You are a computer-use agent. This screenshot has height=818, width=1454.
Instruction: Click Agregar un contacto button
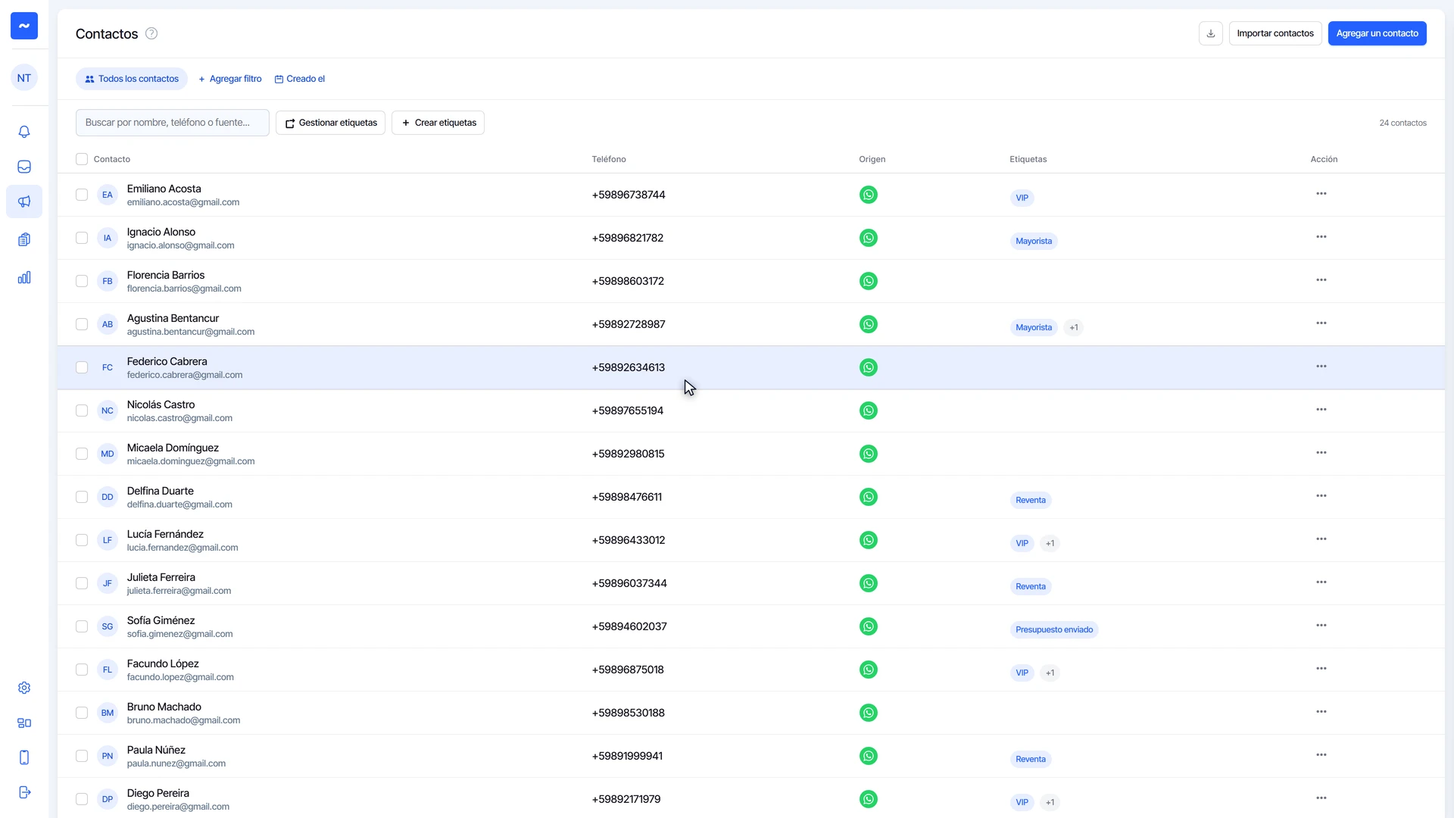point(1377,33)
